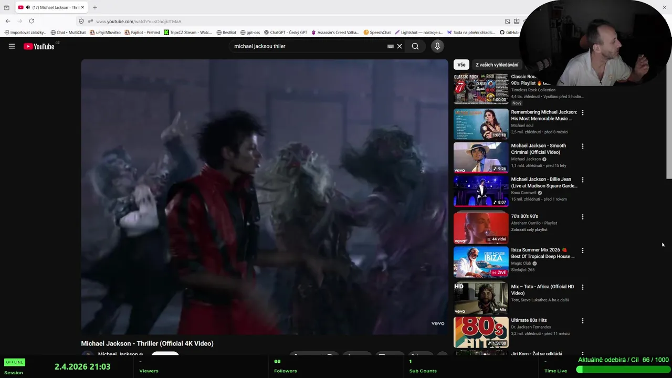
Task: Open 'gpt-oss' bookmark
Action: [x=250, y=33]
